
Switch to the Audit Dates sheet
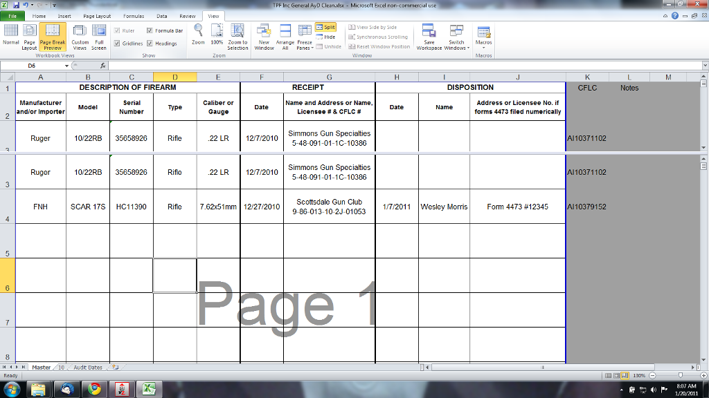coord(88,368)
